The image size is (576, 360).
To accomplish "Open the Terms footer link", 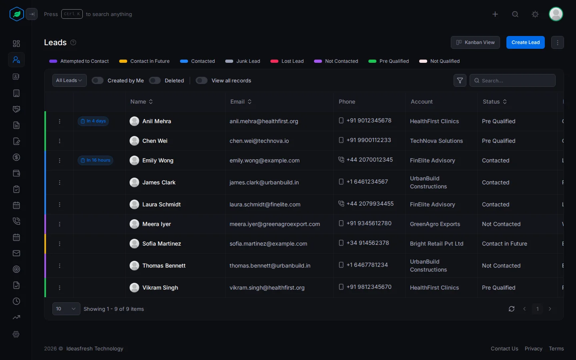I will 556,348.
